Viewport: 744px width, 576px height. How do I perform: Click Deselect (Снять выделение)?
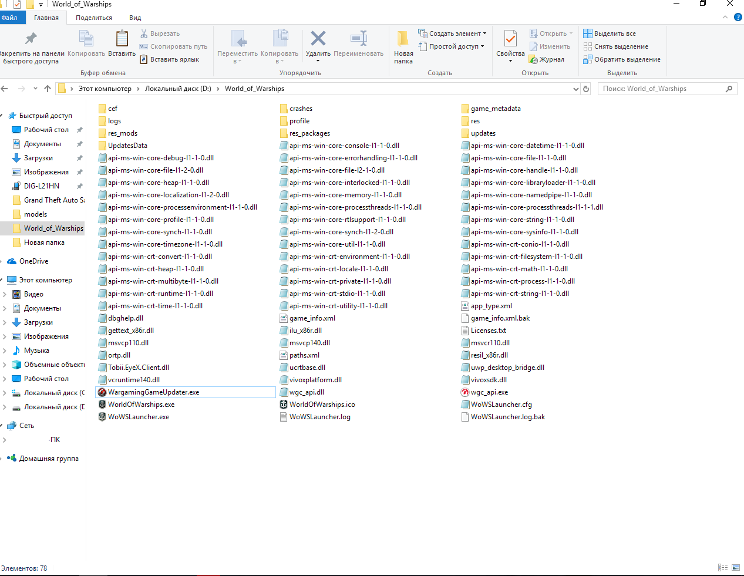tap(615, 46)
